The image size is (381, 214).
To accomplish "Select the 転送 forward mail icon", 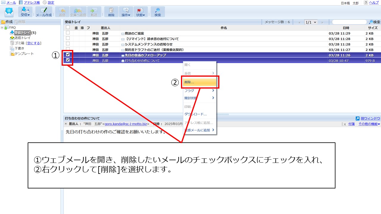I will point(94,12).
